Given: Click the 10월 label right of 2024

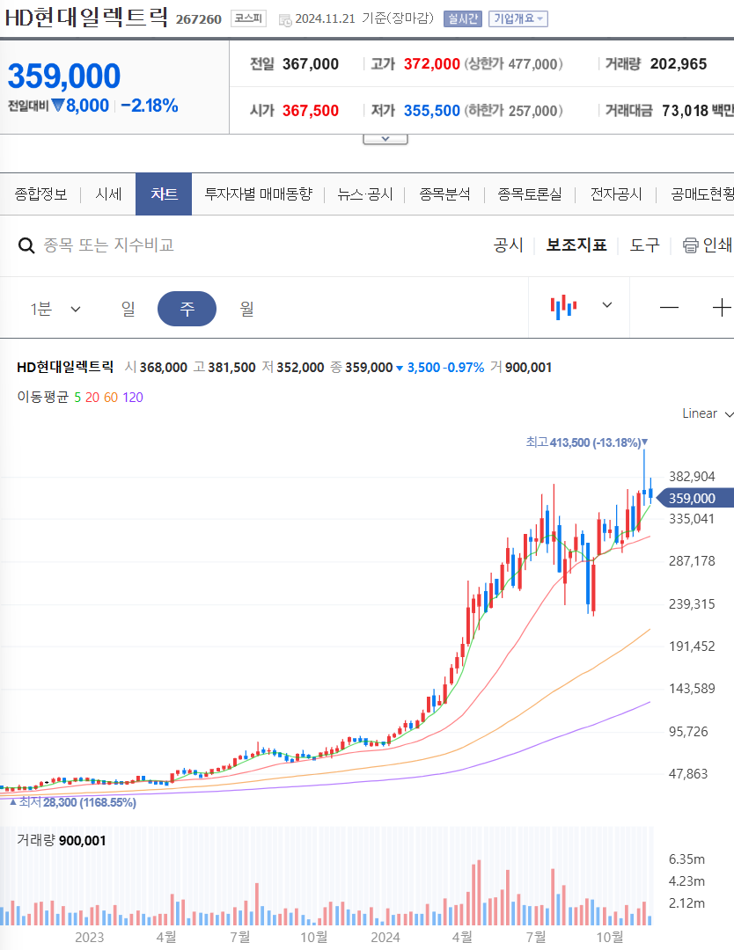Looking at the screenshot, I should [610, 938].
